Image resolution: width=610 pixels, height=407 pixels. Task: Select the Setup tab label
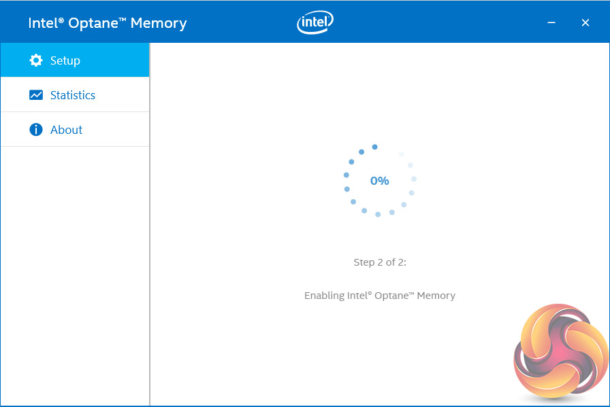[65, 60]
